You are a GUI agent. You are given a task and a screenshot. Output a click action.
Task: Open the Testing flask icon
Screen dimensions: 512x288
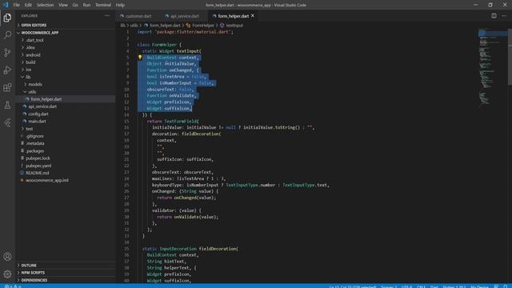click(x=7, y=105)
